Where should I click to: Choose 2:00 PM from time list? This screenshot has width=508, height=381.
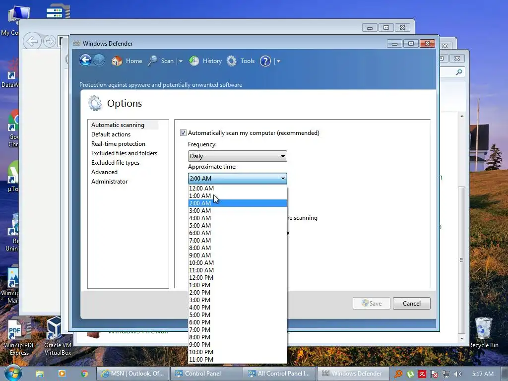coord(238,293)
